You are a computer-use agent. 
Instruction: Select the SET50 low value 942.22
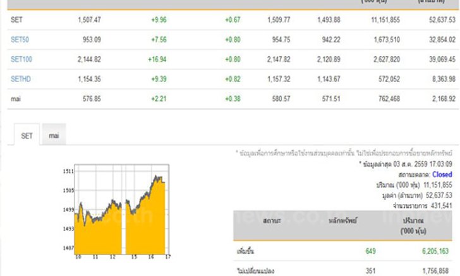click(x=331, y=39)
